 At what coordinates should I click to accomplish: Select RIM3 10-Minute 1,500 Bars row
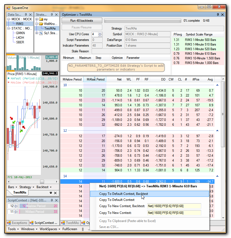pyautogui.click(x=198, y=58)
